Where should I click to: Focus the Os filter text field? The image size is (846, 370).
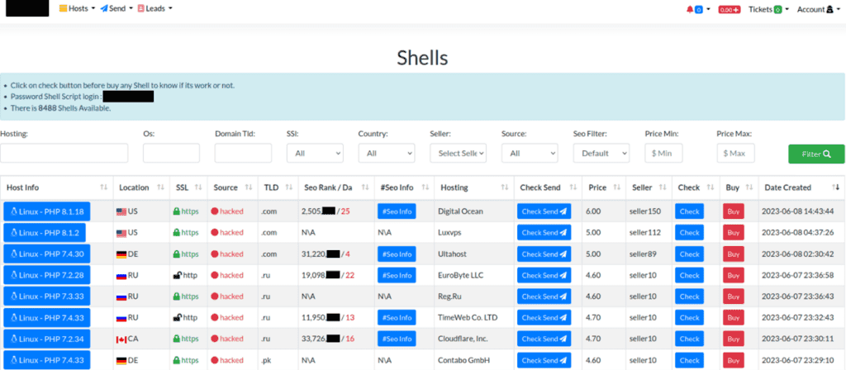pyautogui.click(x=171, y=153)
